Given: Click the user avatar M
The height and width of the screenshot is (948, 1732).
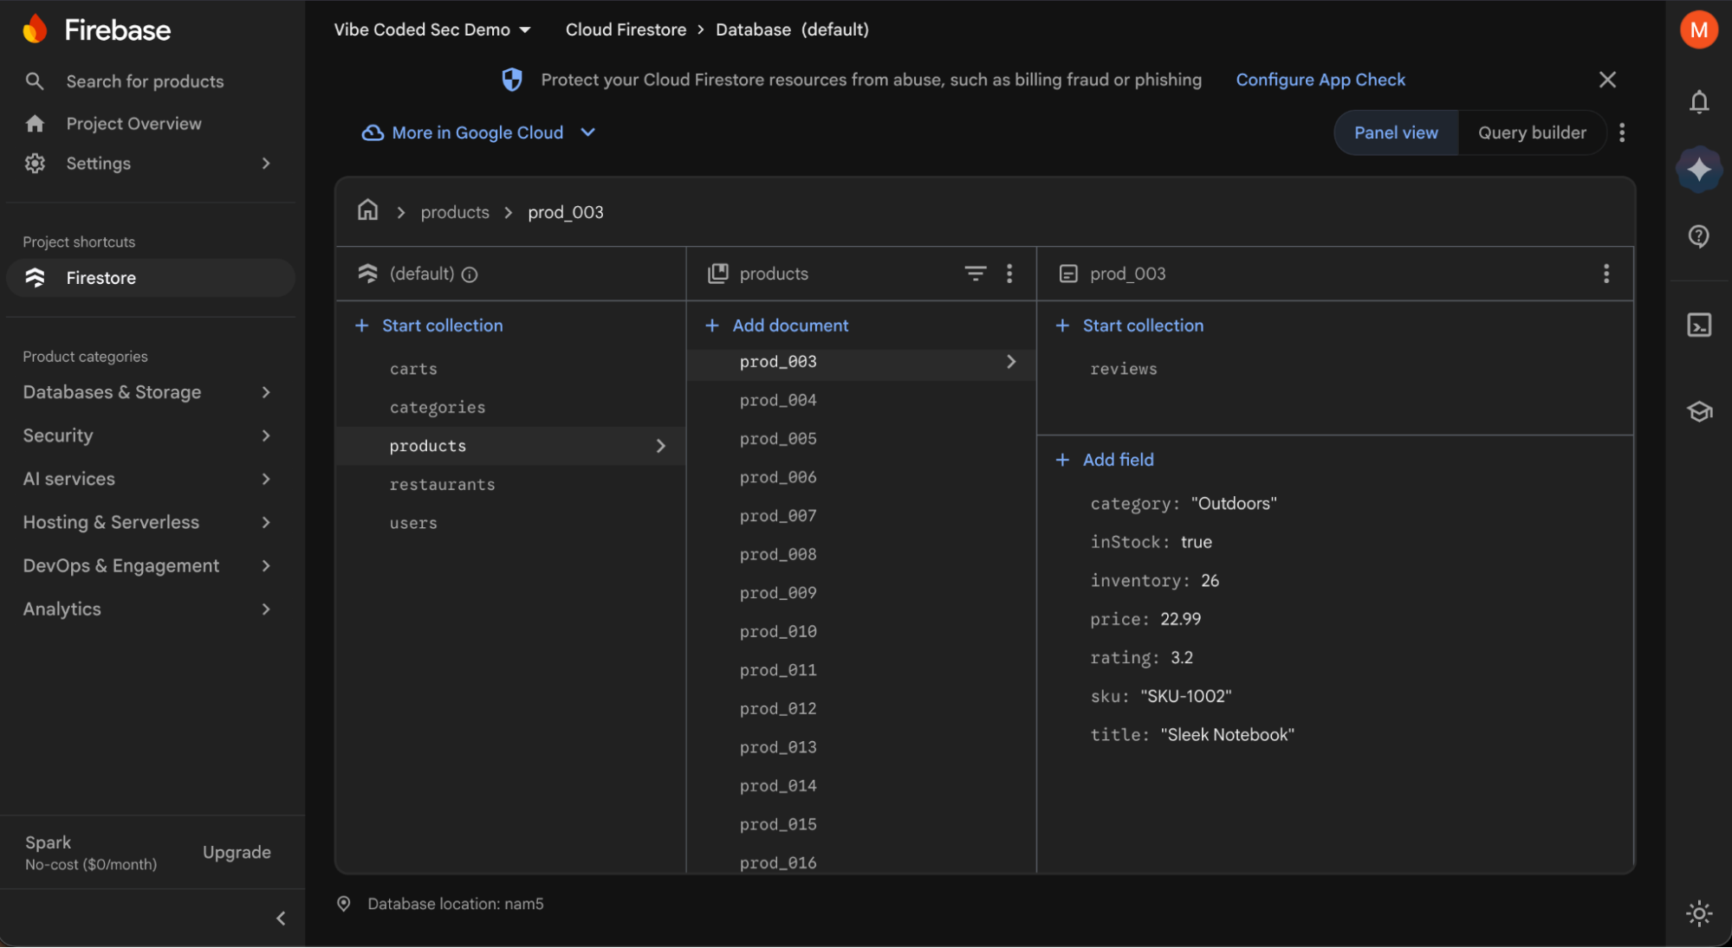Looking at the screenshot, I should pos(1698,30).
